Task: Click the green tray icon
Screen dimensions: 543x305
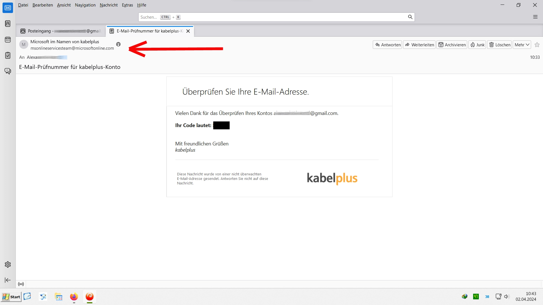Action: point(476,297)
